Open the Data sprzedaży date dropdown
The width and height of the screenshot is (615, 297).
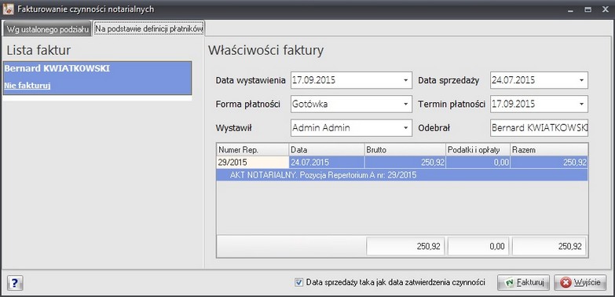[581, 80]
